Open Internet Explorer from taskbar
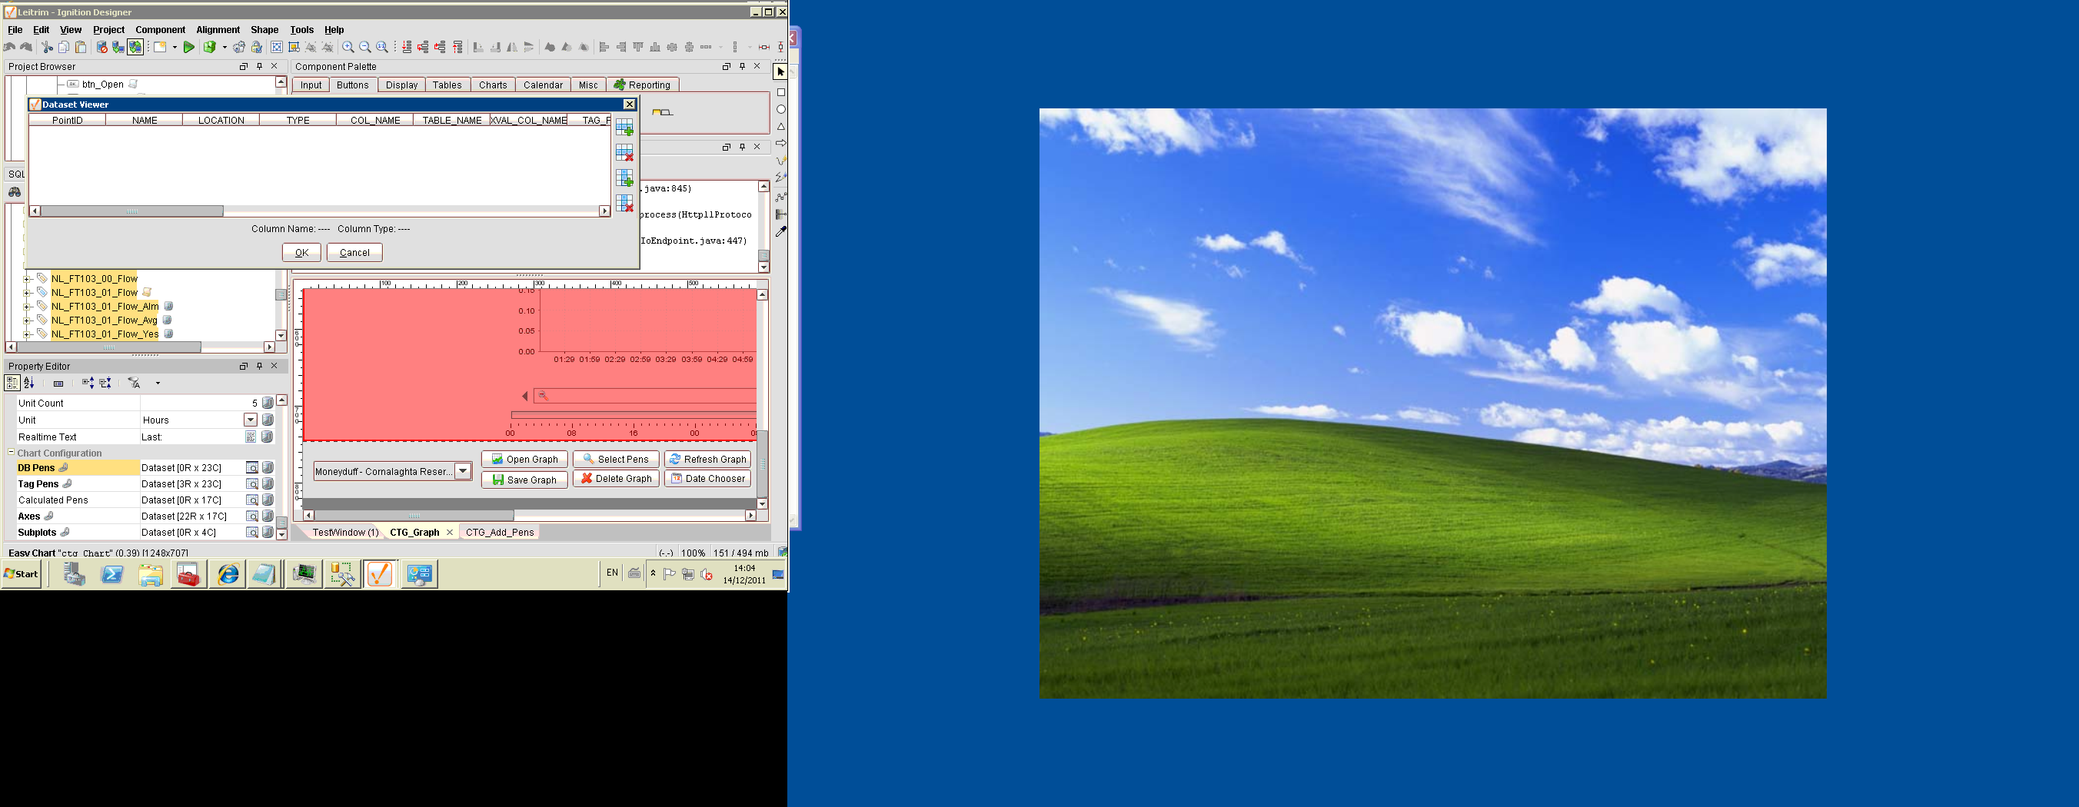This screenshot has width=2079, height=807. pos(228,575)
